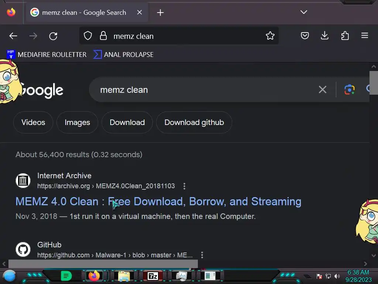The width and height of the screenshot is (378, 284).
Task: Open the ANAL PROLAPSE bookmark in toolbar
Action: (123, 55)
